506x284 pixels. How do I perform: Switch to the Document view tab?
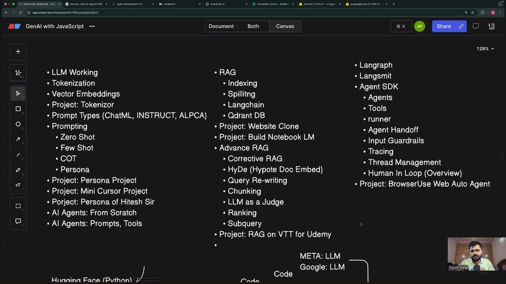coord(221,26)
